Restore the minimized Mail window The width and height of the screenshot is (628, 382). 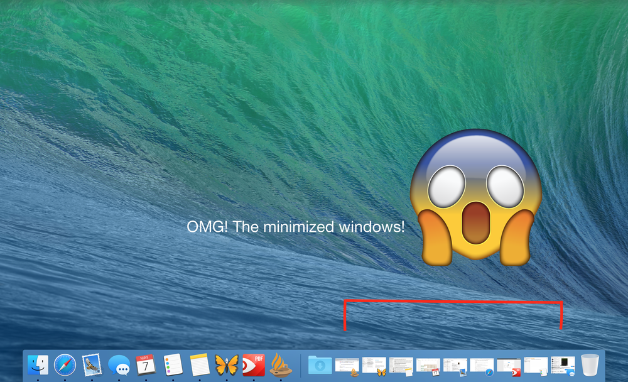(x=455, y=366)
